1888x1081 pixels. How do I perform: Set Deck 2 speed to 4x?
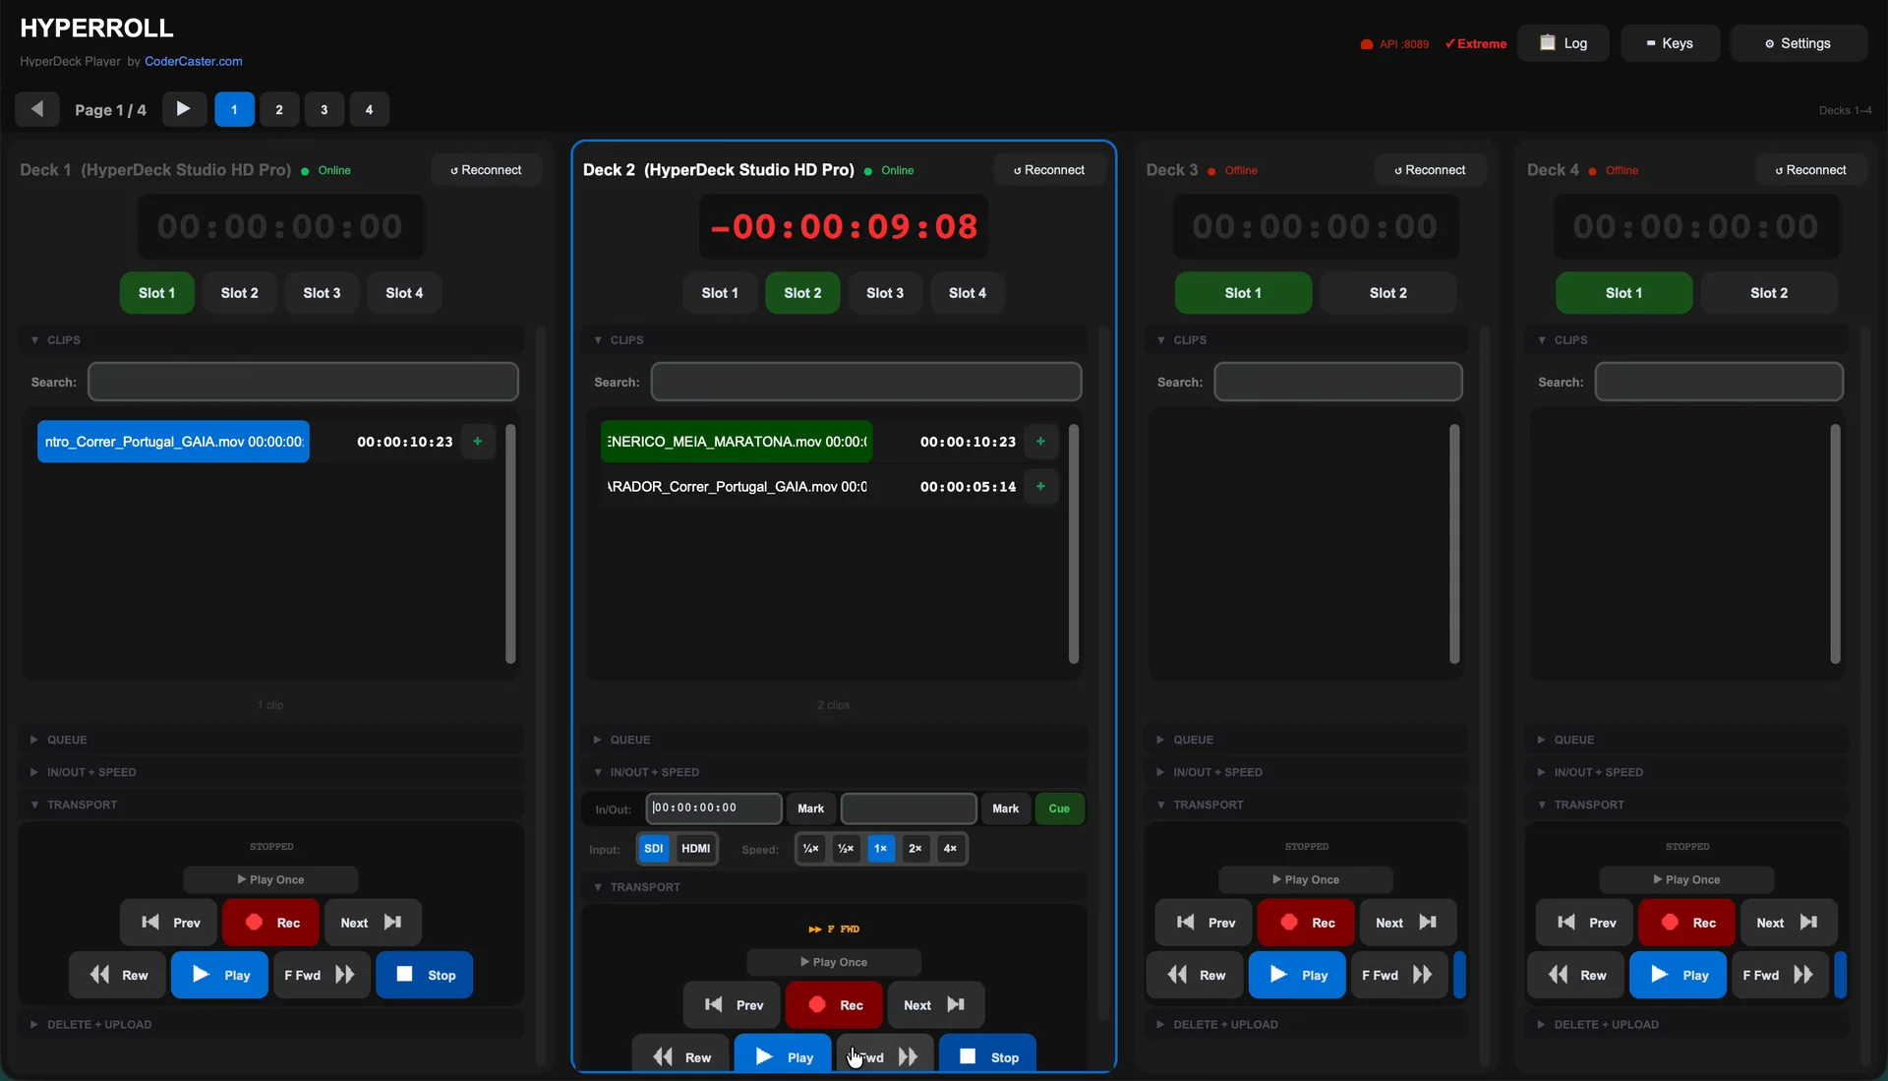tap(950, 849)
